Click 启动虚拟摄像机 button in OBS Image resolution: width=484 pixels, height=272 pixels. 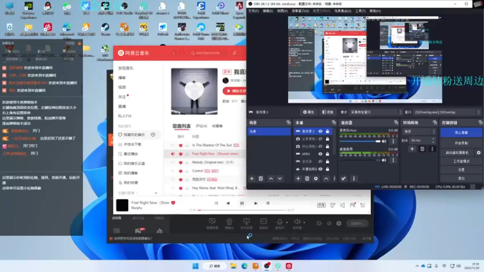(457, 153)
